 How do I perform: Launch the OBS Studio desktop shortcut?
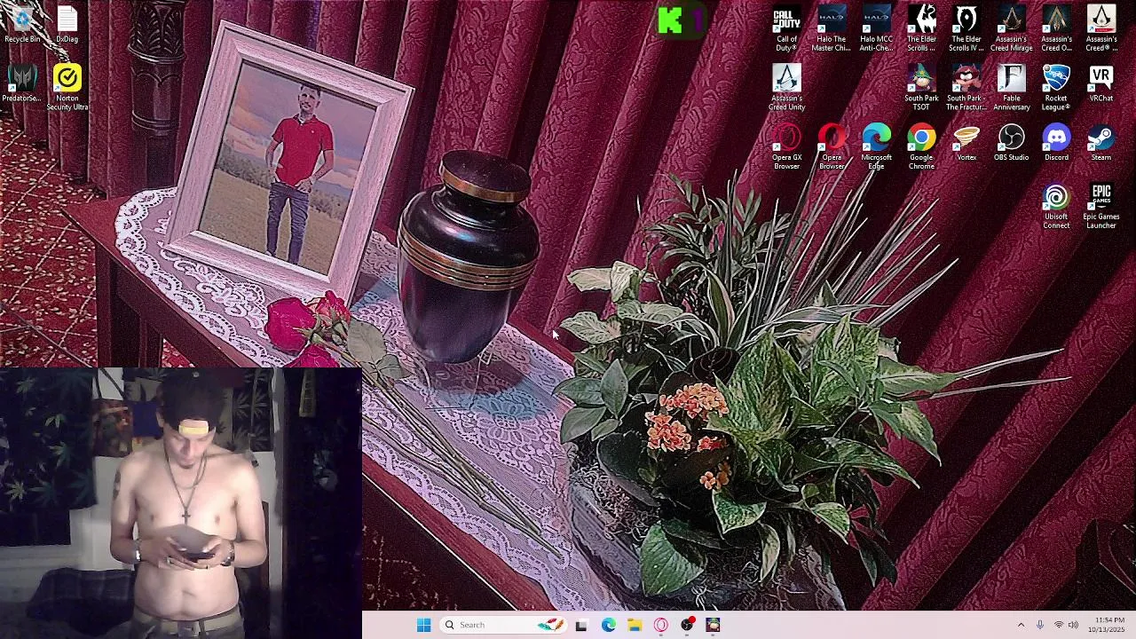1011,143
